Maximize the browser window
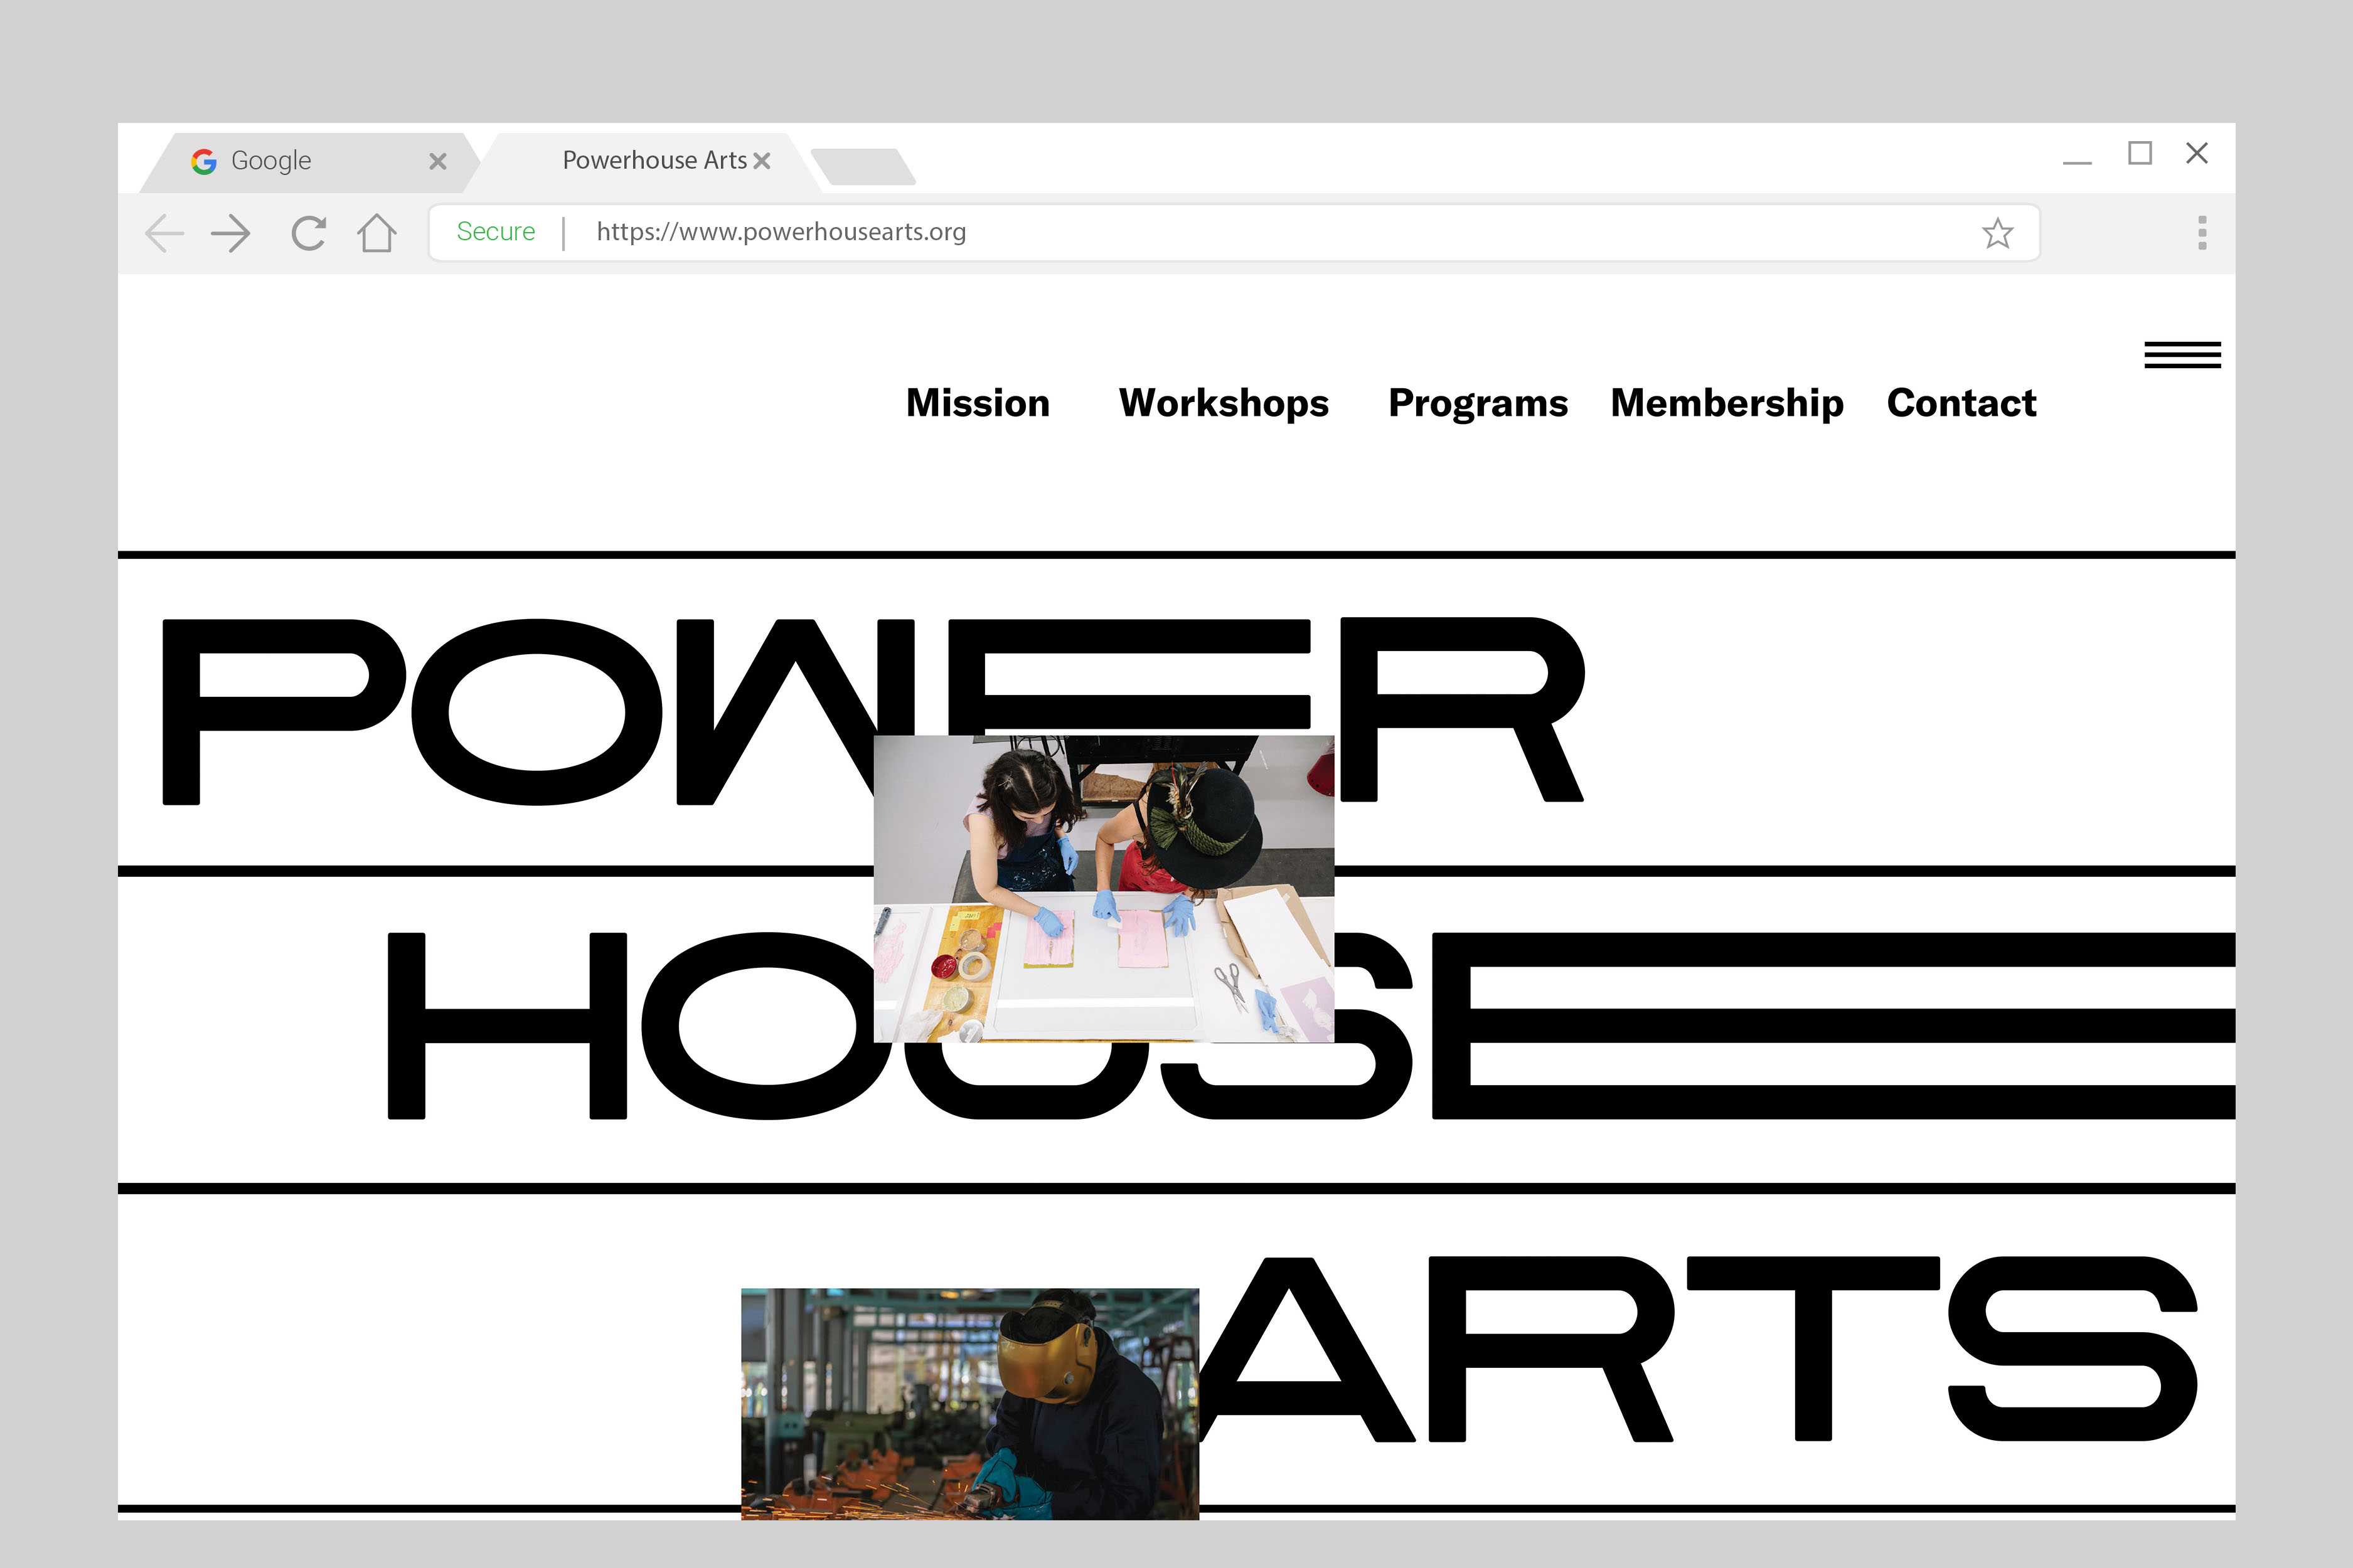 point(2139,153)
